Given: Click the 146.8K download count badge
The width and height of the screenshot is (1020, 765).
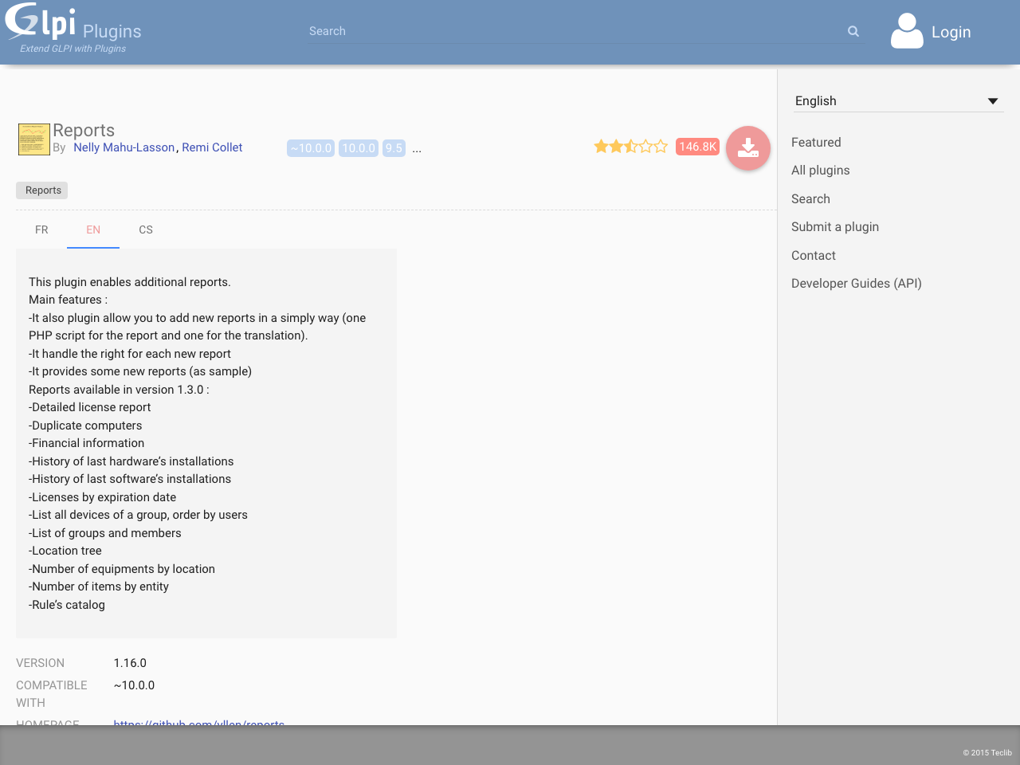Looking at the screenshot, I should tap(697, 147).
